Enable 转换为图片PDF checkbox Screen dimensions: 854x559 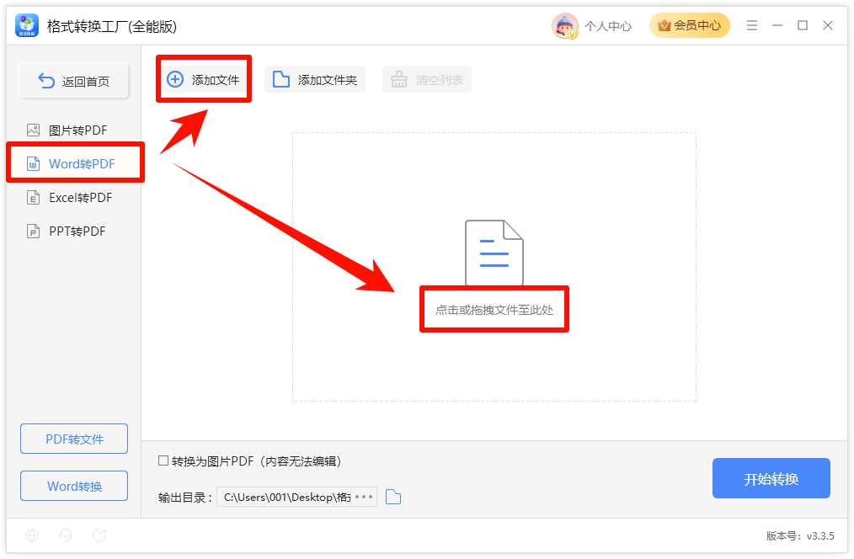pos(163,461)
